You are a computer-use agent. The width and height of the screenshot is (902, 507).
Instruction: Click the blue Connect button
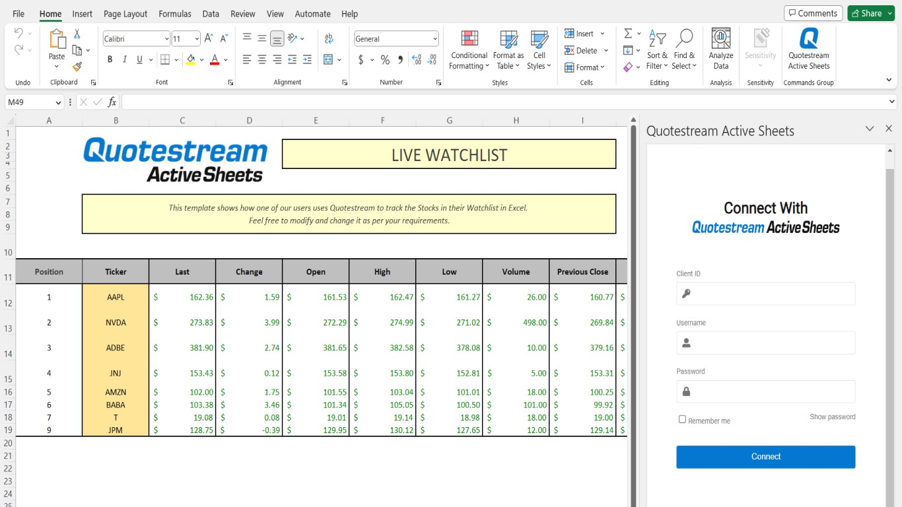766,457
